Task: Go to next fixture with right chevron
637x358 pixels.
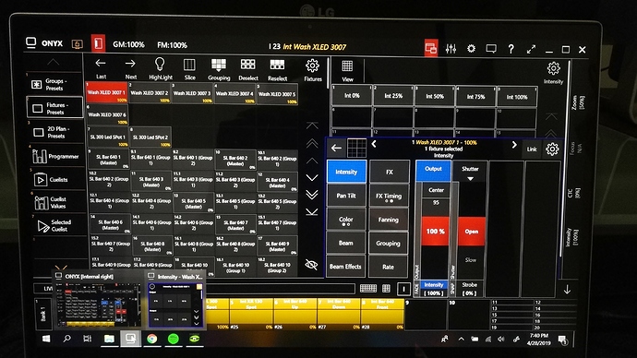Action: pos(514,145)
